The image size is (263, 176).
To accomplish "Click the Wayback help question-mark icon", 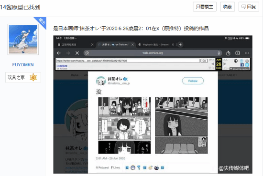I will click(241, 61).
